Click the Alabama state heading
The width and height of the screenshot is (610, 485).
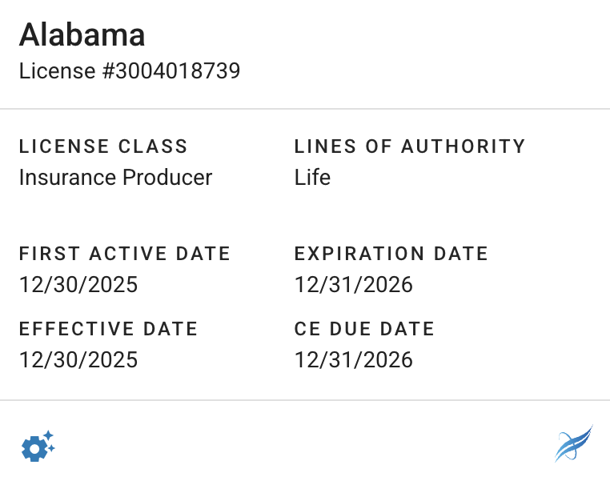coord(82,34)
